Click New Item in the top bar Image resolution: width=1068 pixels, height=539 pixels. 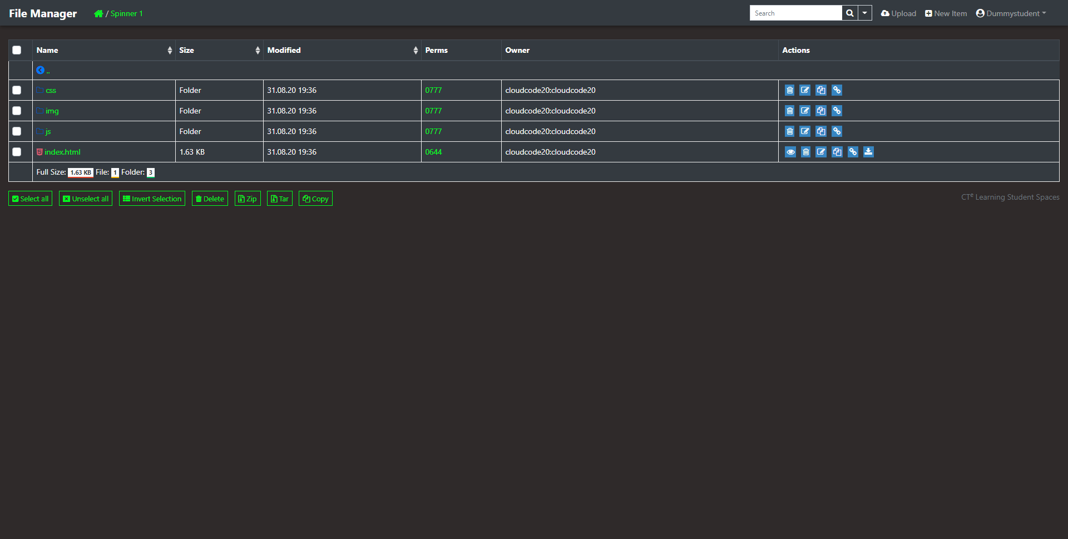pos(946,13)
